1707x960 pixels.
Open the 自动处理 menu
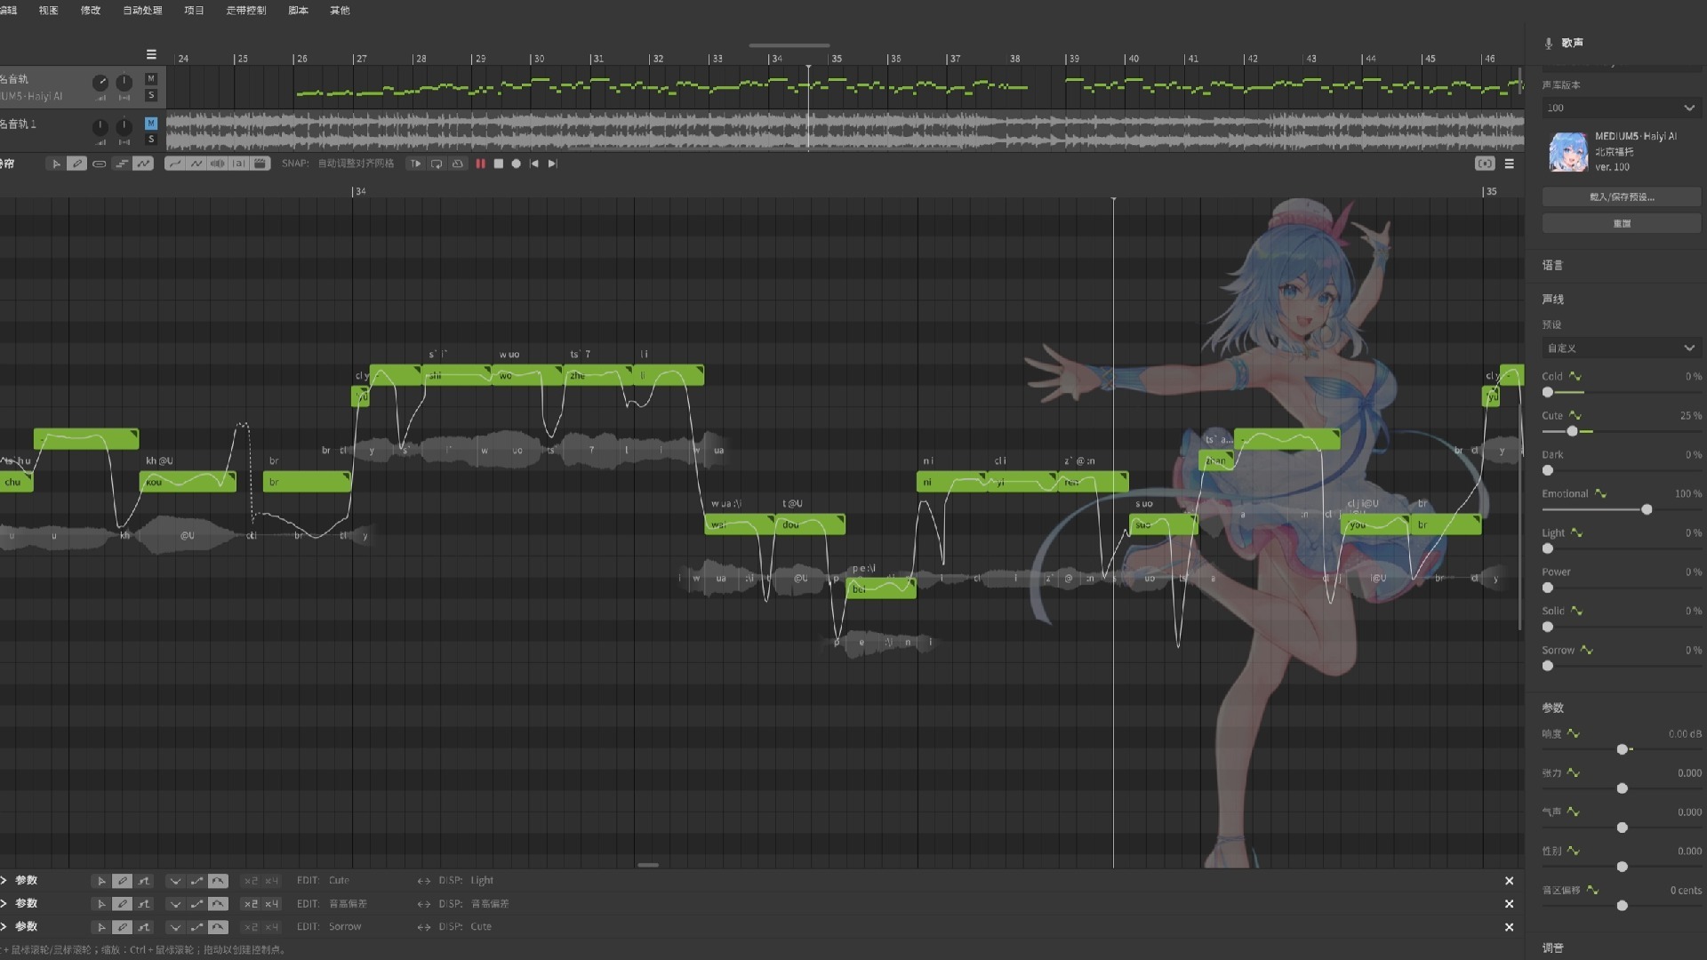(142, 11)
